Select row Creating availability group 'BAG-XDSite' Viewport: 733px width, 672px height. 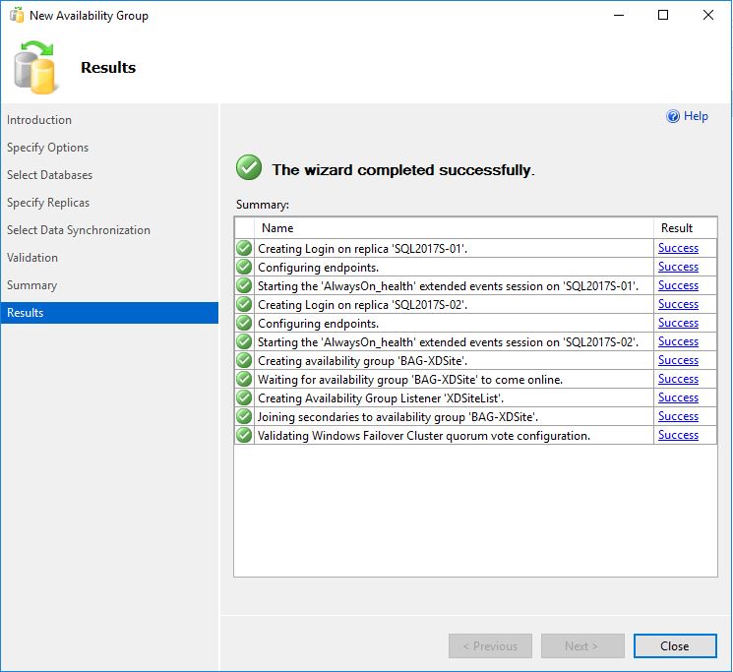click(362, 361)
